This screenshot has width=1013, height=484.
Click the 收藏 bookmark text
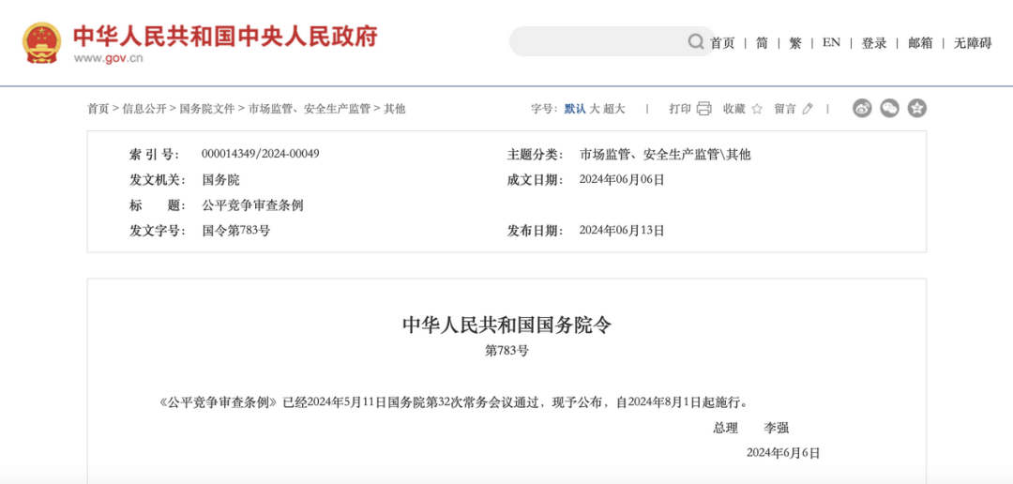733,109
